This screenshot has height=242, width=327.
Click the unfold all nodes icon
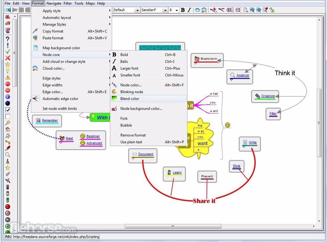[230, 10]
